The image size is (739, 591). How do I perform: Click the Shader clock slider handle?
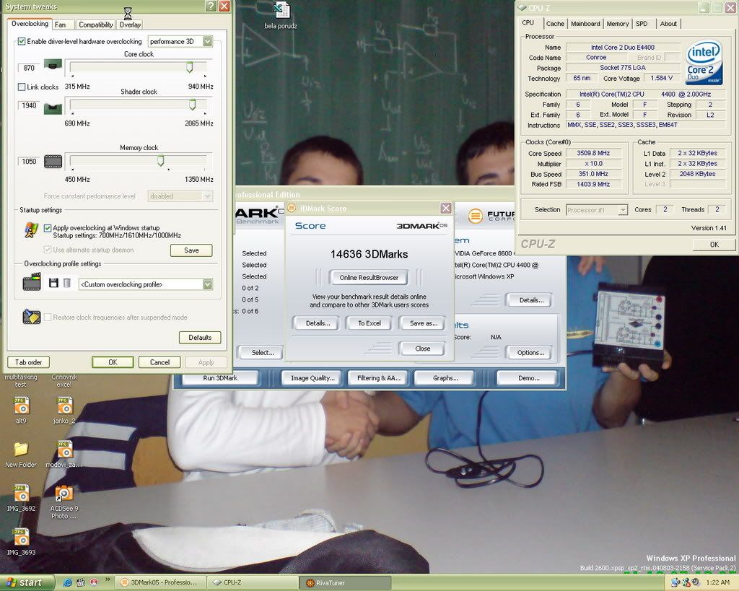tap(192, 105)
